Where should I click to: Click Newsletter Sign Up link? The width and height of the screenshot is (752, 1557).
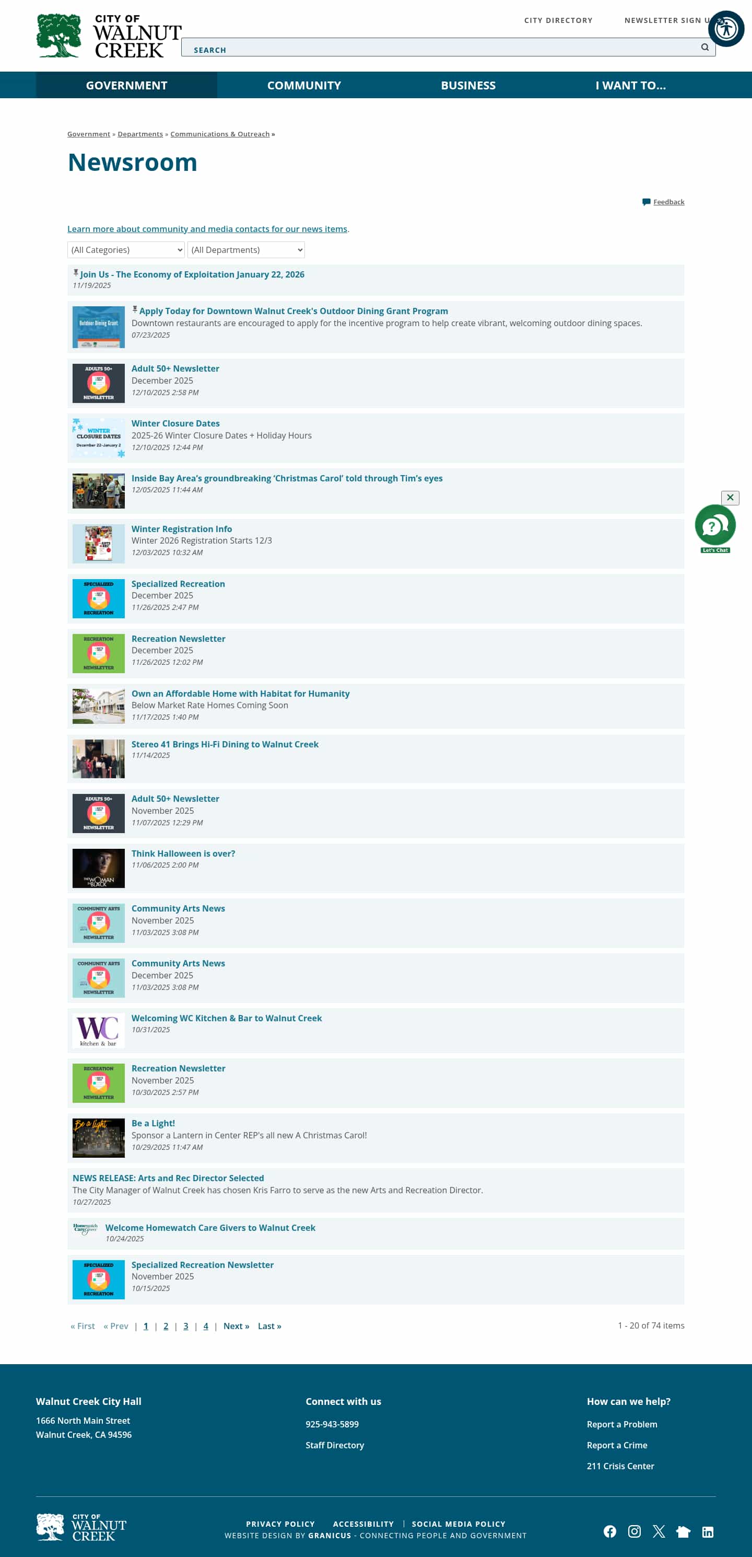coord(669,20)
